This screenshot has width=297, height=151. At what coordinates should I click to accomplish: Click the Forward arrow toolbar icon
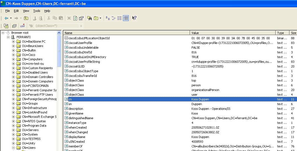16,18
